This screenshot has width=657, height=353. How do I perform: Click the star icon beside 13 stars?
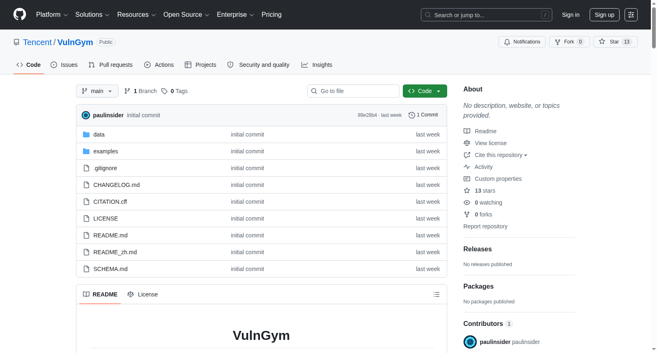(467, 191)
